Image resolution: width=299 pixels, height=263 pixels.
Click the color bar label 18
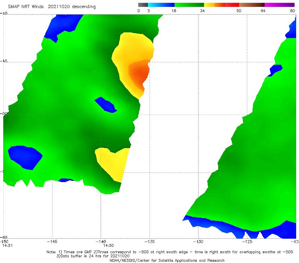point(174,11)
